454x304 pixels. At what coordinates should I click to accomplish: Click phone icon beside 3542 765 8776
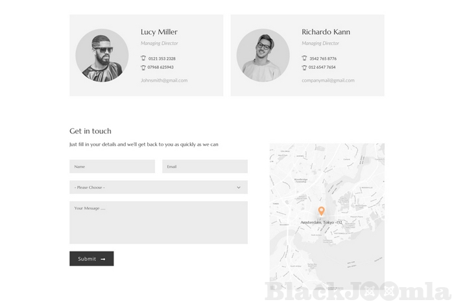coord(304,58)
